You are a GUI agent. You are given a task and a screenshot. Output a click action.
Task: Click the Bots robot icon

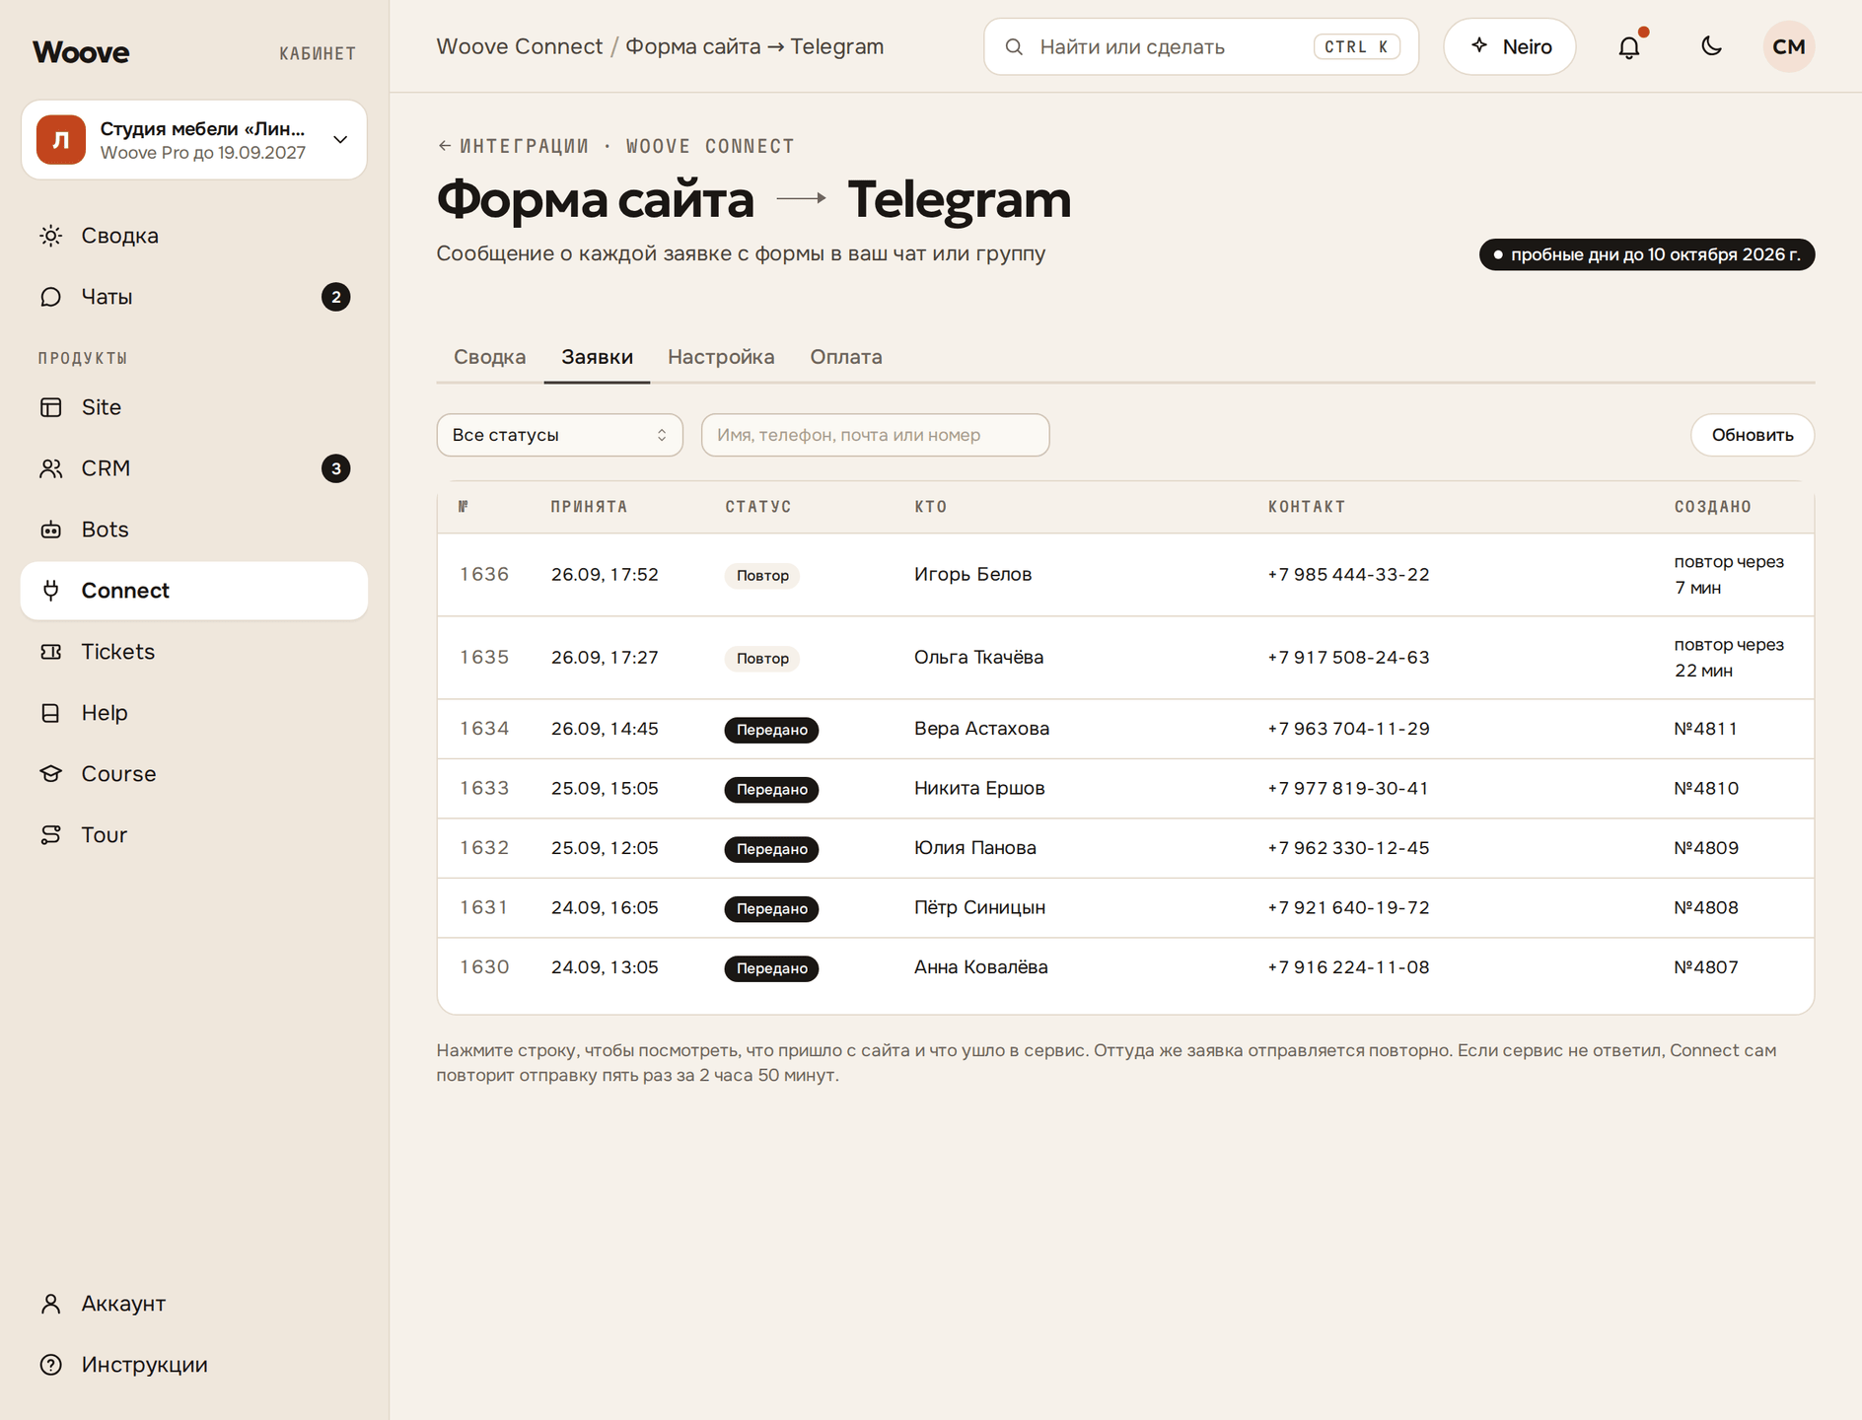click(x=51, y=530)
